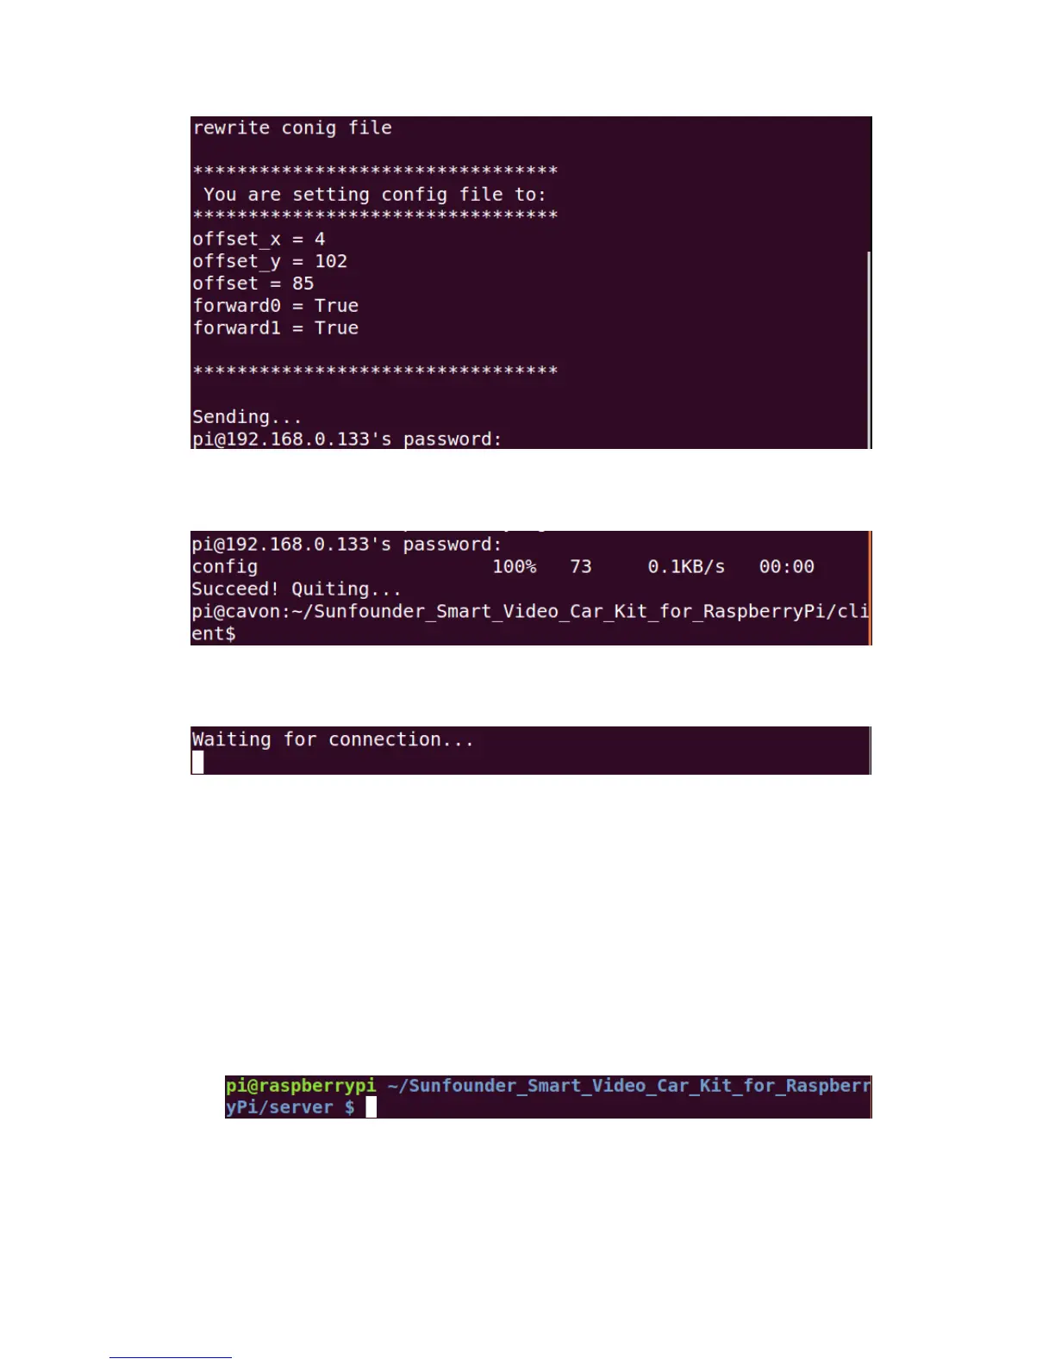
Task: Click the green pi@raspberrypi prompt name
Action: 301,1086
